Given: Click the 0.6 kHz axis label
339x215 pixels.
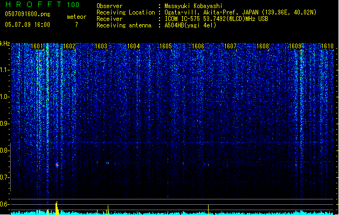Looking at the screenshot, I should point(5,204).
